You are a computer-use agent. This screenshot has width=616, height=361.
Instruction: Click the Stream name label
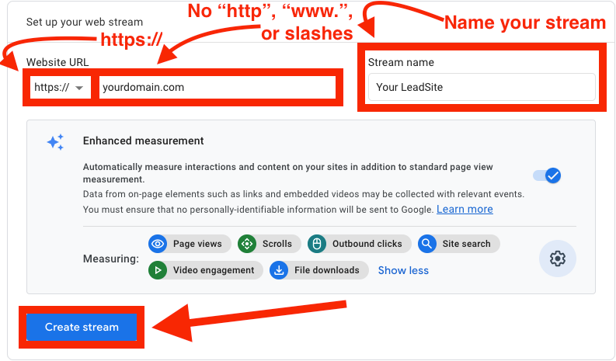[401, 62]
